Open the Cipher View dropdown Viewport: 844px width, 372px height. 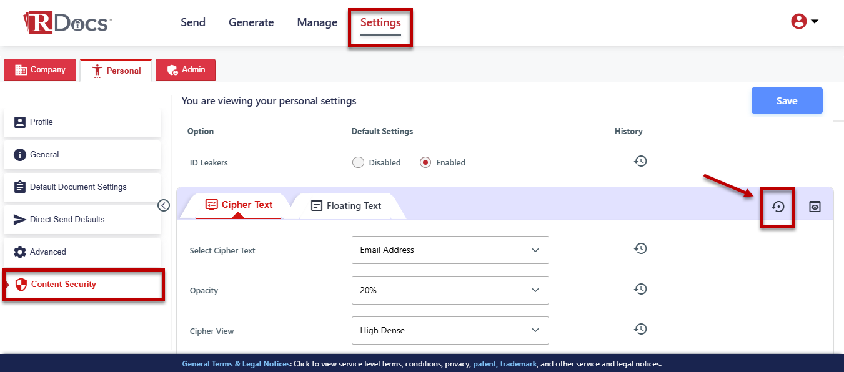pos(450,330)
